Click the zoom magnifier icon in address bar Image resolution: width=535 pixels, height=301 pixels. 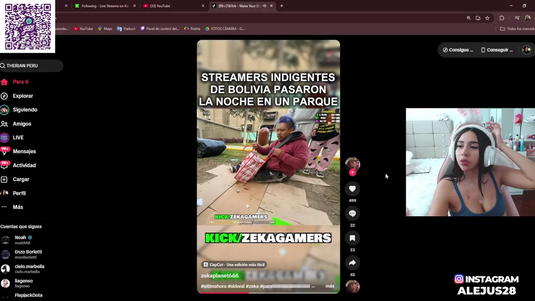pyautogui.click(x=469, y=18)
